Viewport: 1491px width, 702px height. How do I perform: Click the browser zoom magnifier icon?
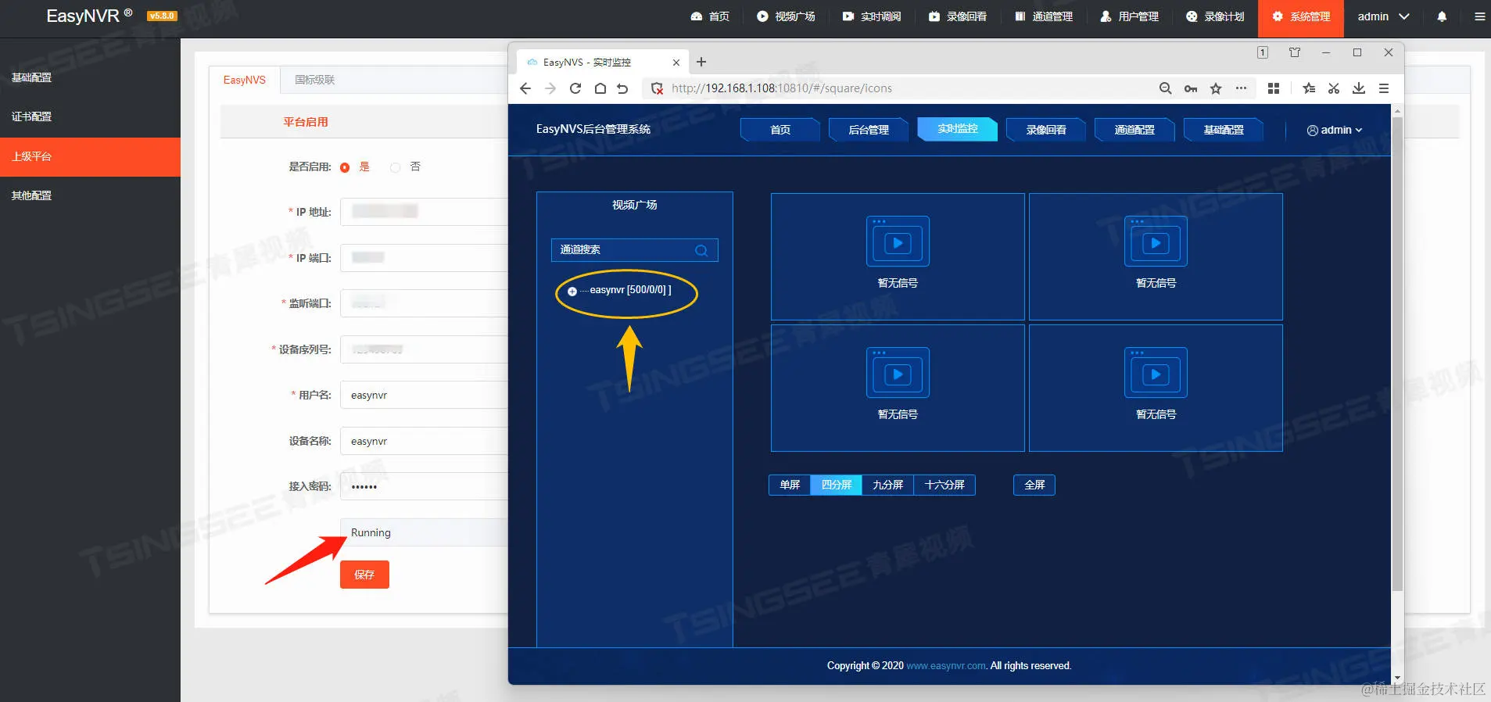(1165, 88)
